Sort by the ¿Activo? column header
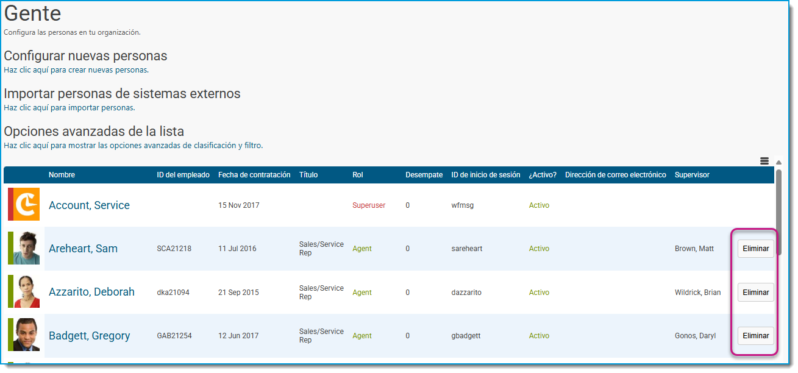 pyautogui.click(x=543, y=175)
